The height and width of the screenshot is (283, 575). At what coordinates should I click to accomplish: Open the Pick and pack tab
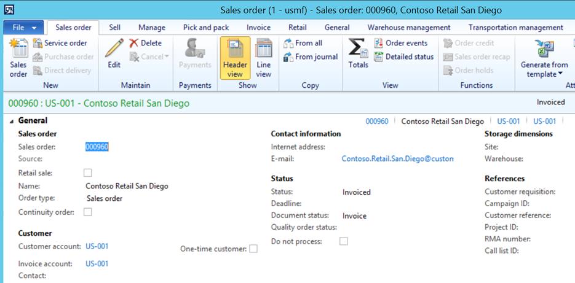point(206,28)
